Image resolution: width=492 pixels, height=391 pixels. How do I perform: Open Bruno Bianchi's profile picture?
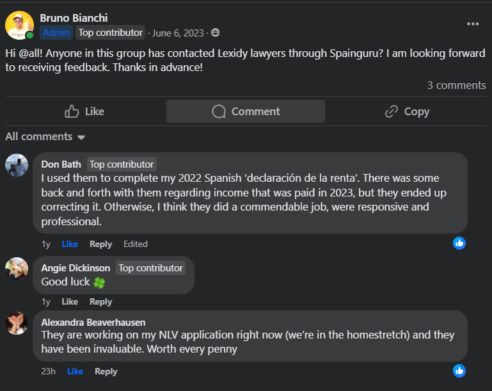tap(19, 25)
